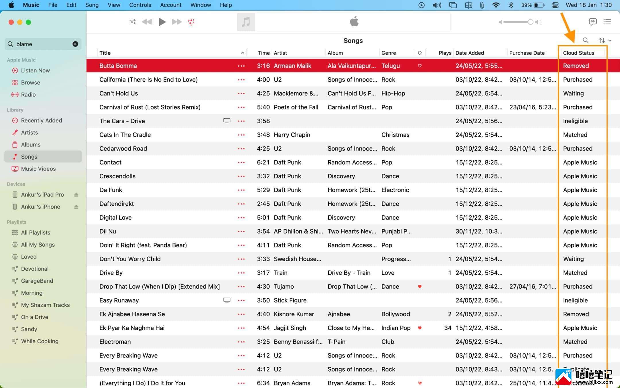
Task: Toggle shuffle playback
Action: click(x=132, y=22)
